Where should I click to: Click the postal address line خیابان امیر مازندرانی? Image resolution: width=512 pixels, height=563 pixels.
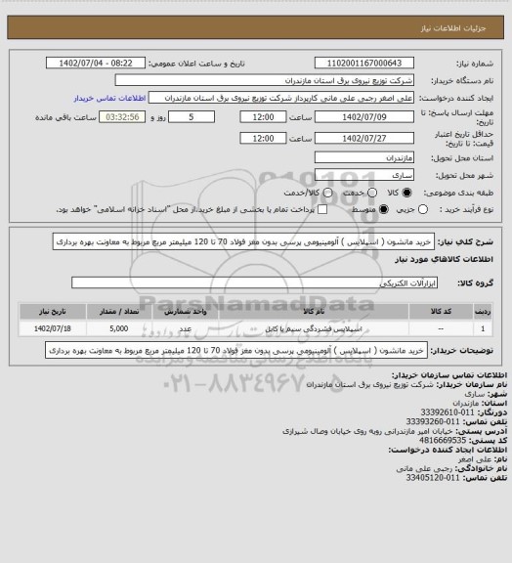coord(367,431)
